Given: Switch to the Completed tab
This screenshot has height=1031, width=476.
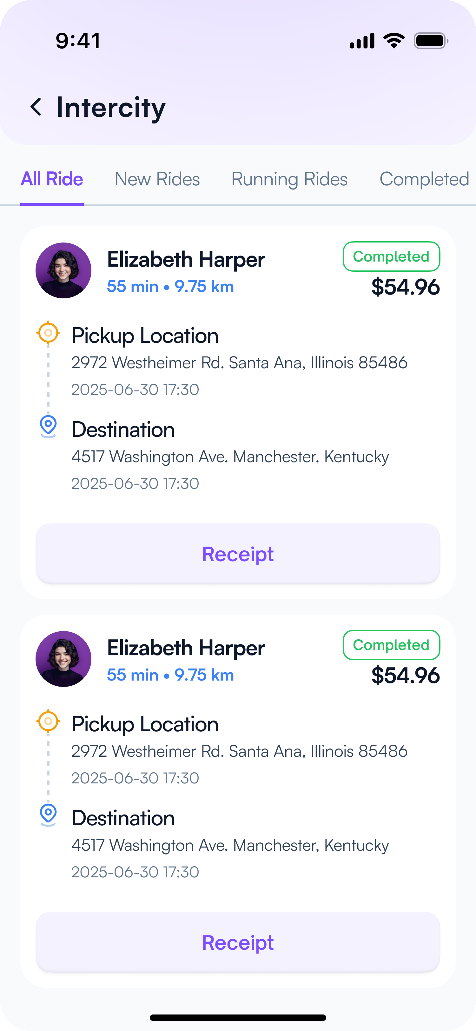Looking at the screenshot, I should pos(424,179).
